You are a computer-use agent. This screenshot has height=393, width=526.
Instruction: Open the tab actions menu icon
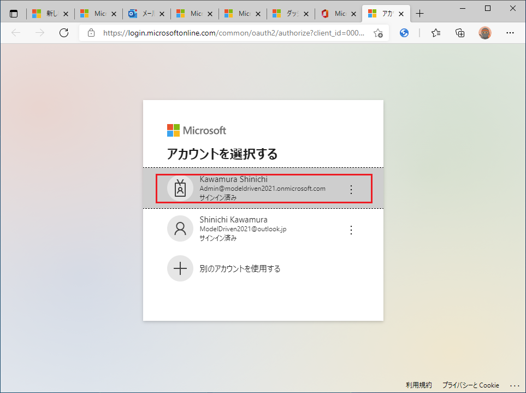tap(14, 14)
